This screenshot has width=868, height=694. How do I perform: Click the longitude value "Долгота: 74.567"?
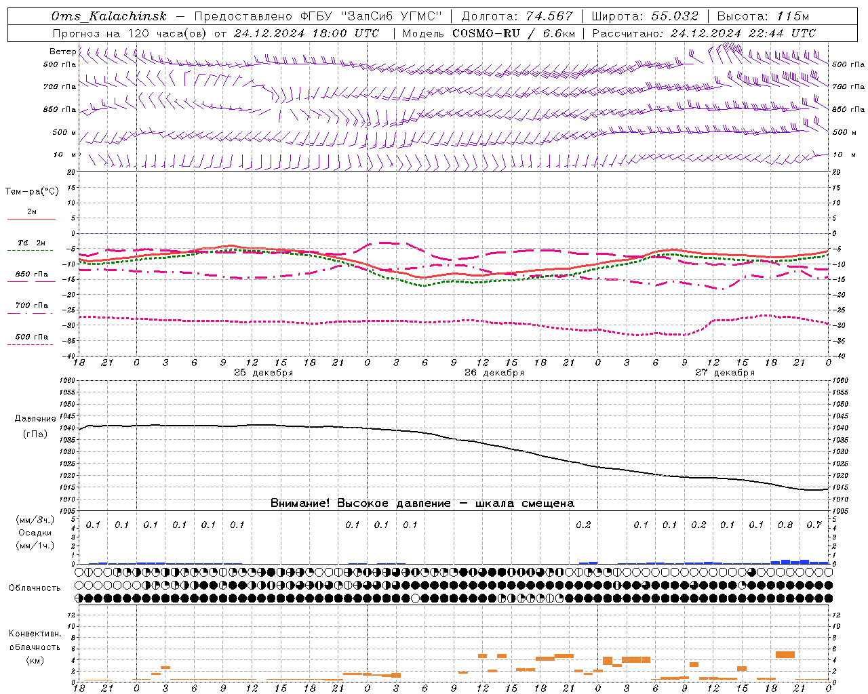click(x=517, y=16)
